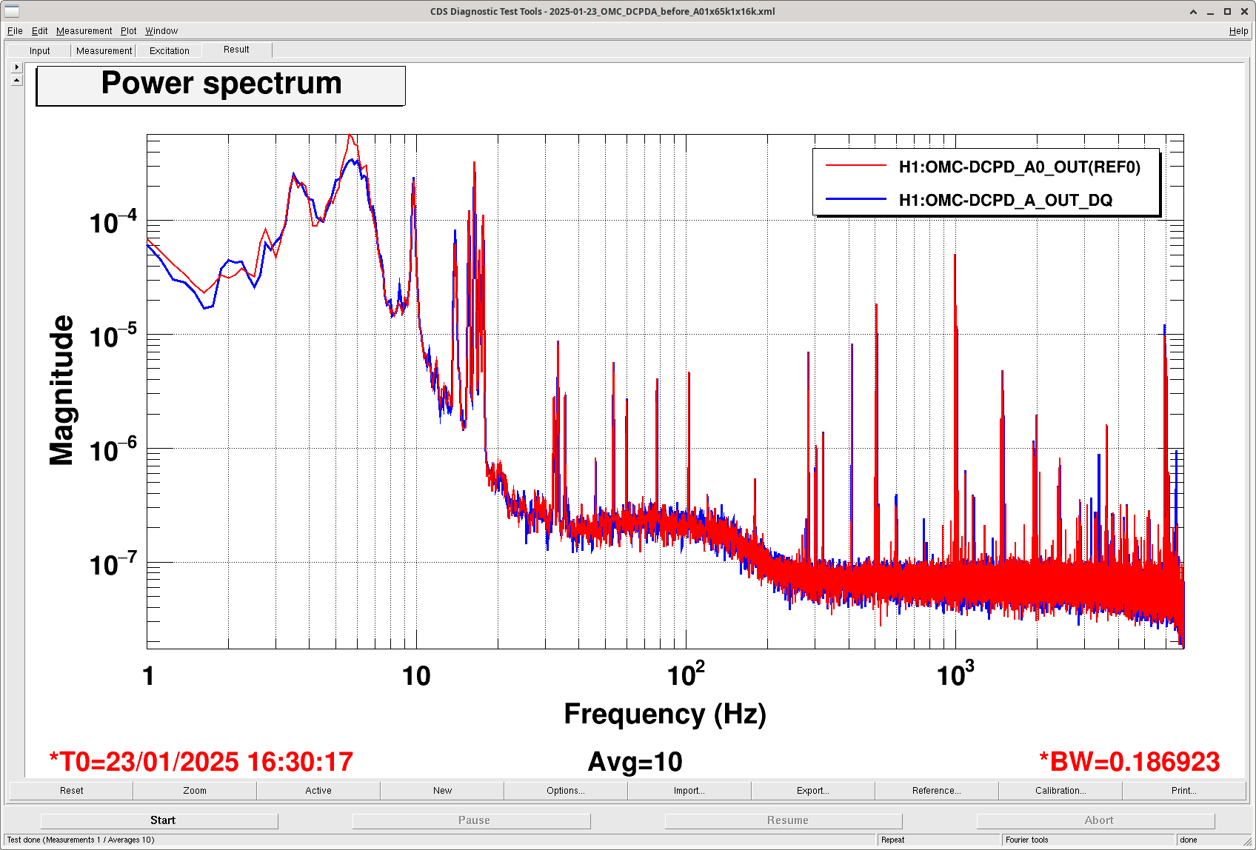
Task: Click the Resume button
Action: [784, 820]
